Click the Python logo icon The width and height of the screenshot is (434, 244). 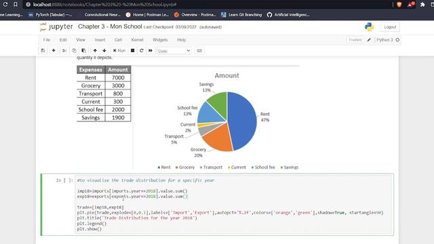click(369, 27)
